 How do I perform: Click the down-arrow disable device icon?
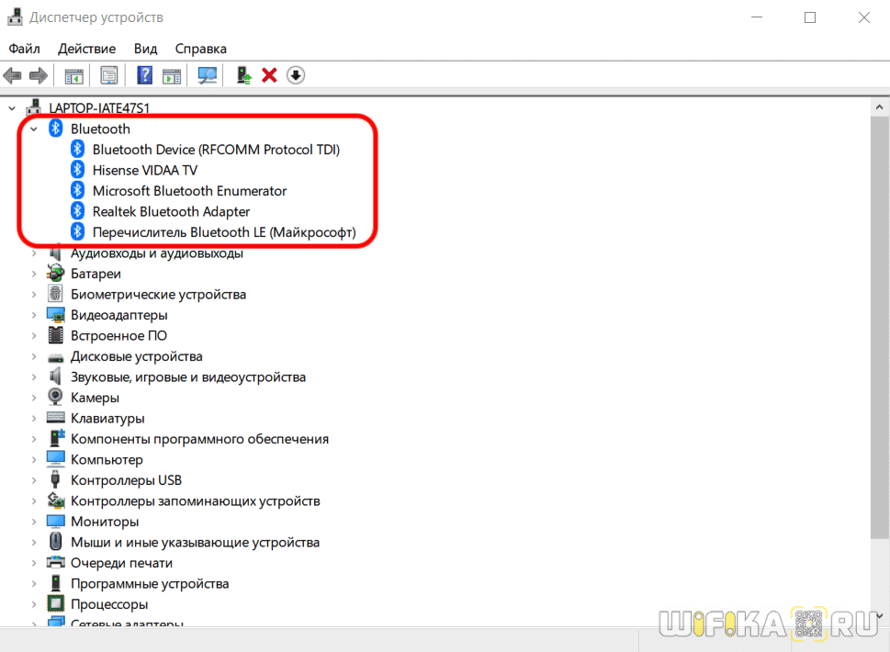click(x=295, y=75)
